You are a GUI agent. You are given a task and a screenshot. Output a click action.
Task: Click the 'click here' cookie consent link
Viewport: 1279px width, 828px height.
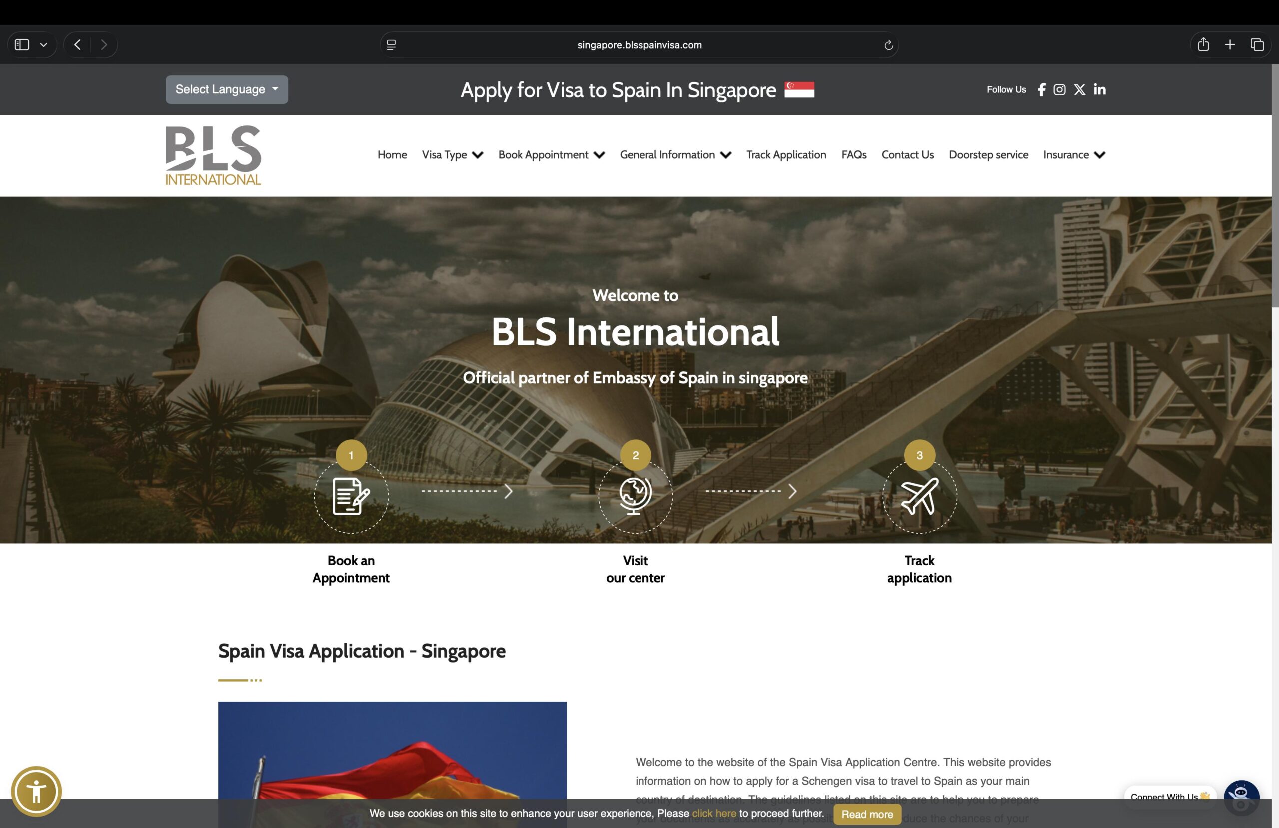tap(715, 814)
